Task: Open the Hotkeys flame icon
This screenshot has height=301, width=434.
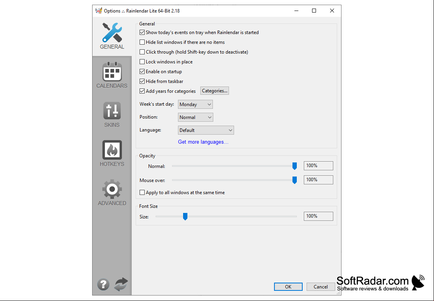Action: (112, 150)
